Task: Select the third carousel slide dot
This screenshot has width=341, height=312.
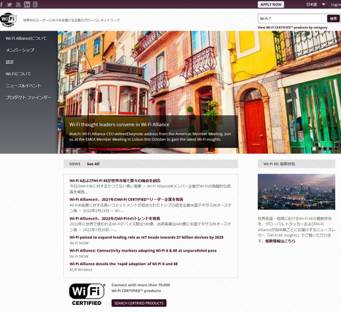Action: [325, 149]
